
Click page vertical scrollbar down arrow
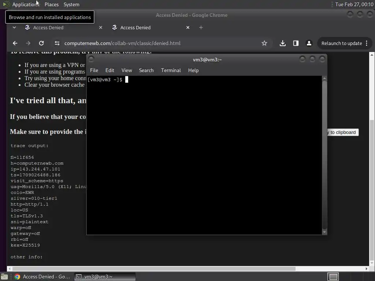(x=372, y=263)
